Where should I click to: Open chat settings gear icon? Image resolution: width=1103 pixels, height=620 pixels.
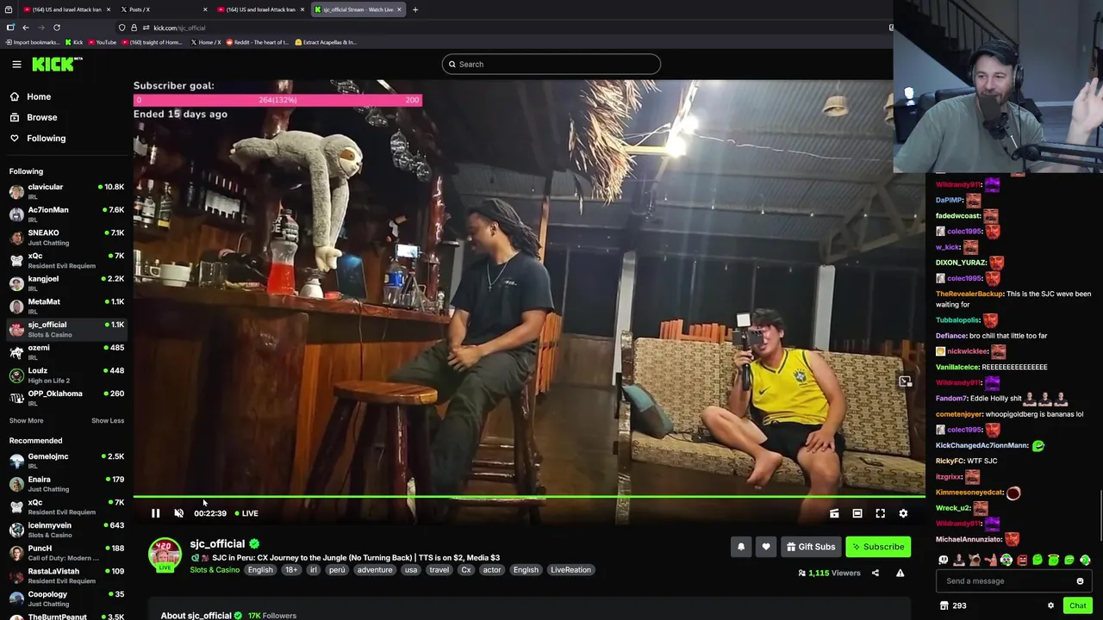pos(1050,605)
